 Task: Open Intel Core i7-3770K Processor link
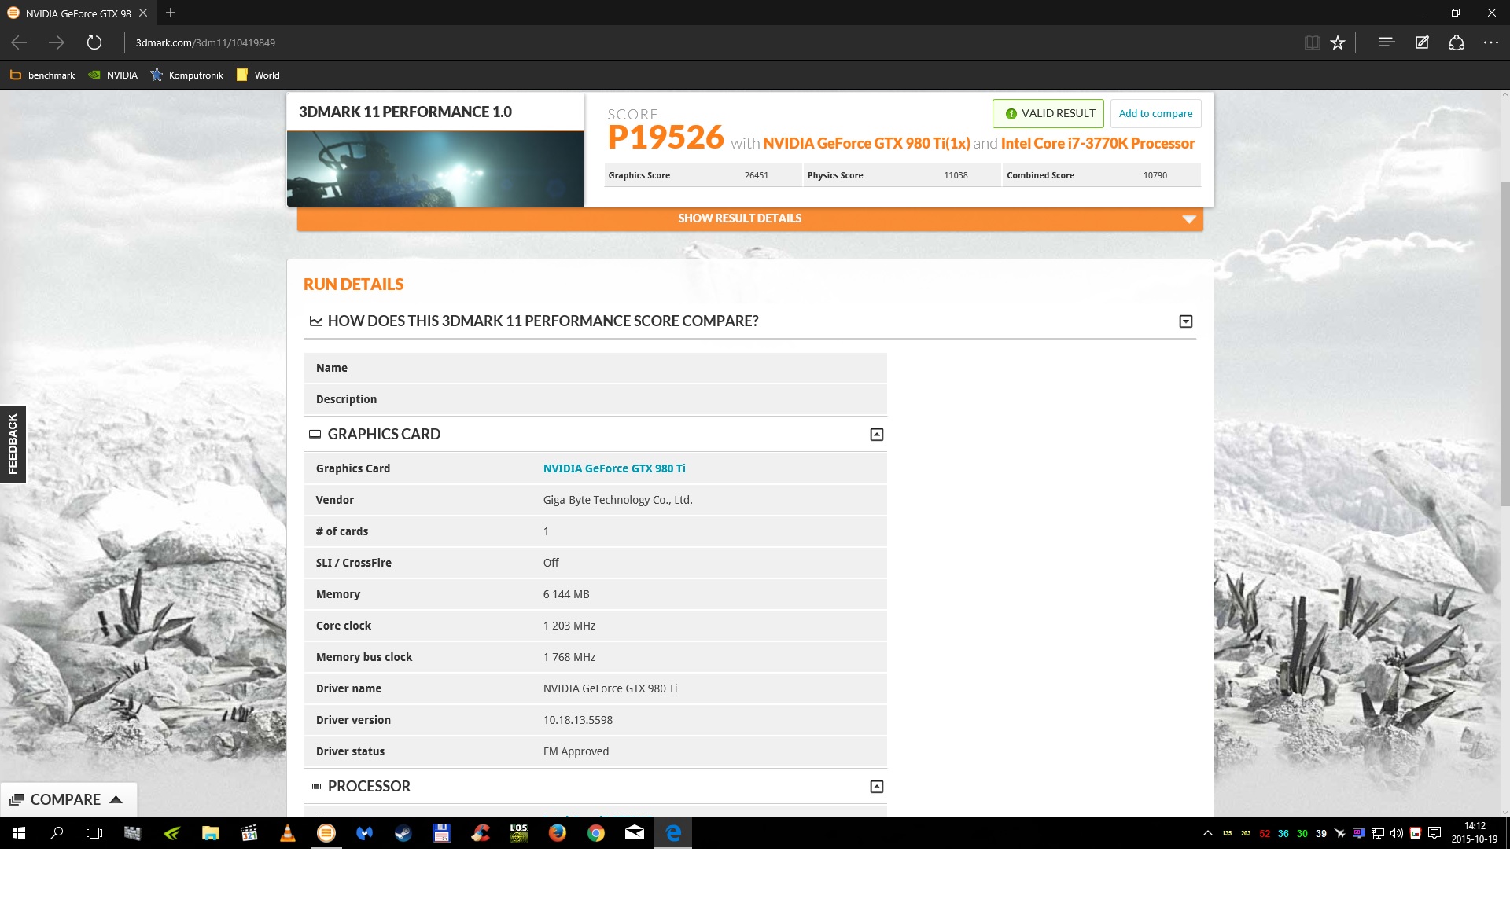[1097, 143]
